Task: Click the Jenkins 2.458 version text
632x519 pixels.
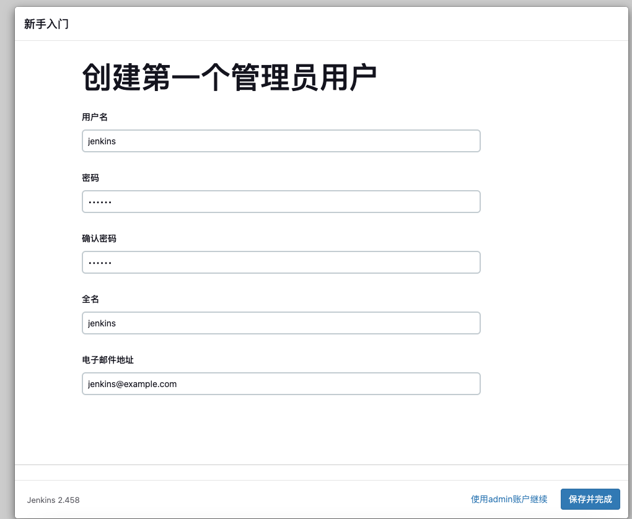Action: pos(53,500)
